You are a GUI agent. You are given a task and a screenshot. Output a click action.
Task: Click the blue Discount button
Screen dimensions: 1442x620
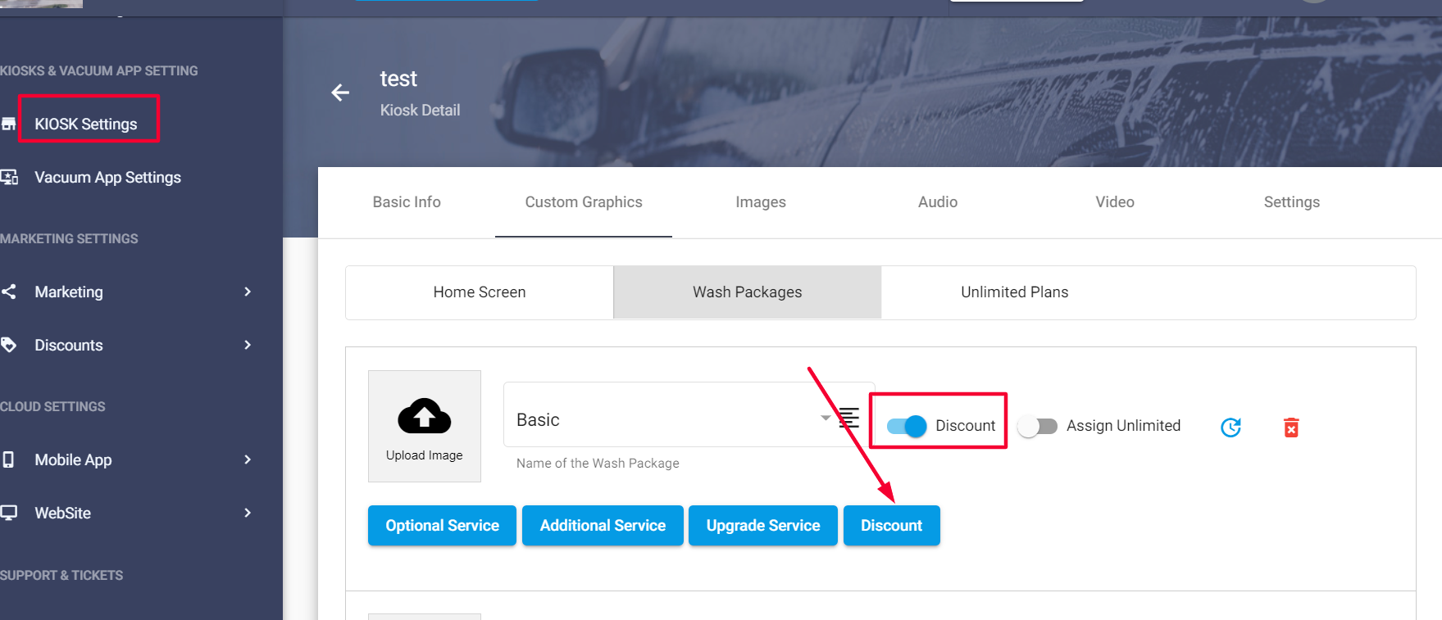pos(891,526)
